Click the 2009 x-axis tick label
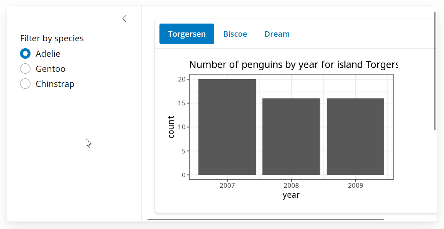The width and height of the screenshot is (444, 229). (x=355, y=185)
